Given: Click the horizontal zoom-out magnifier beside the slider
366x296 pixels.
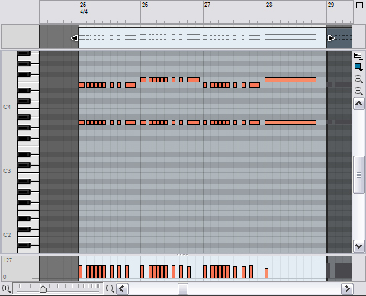Looking at the screenshot, I should (x=110, y=288).
